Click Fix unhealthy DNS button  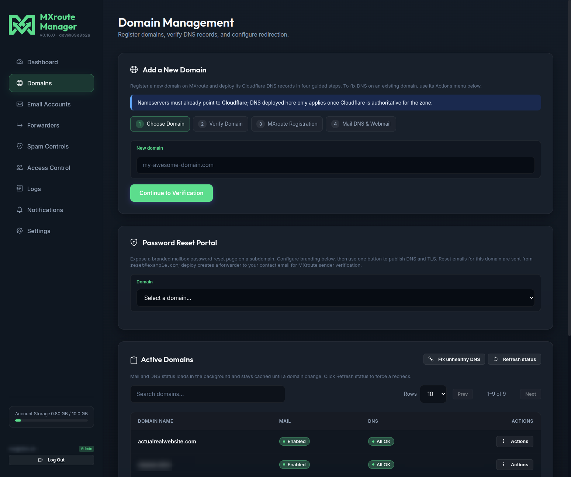(x=454, y=359)
